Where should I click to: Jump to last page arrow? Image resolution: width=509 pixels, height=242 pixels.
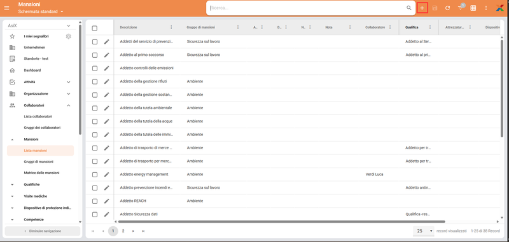pos(143,231)
